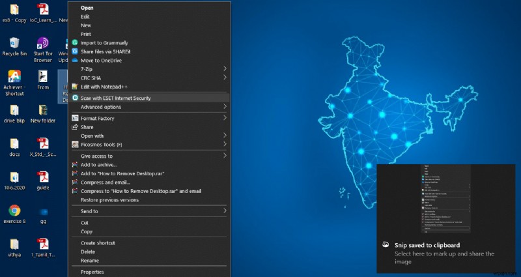This screenshot has width=521, height=277.
Task: Click the 'Snip saved to clipboard' notification title
Action: coord(427,245)
